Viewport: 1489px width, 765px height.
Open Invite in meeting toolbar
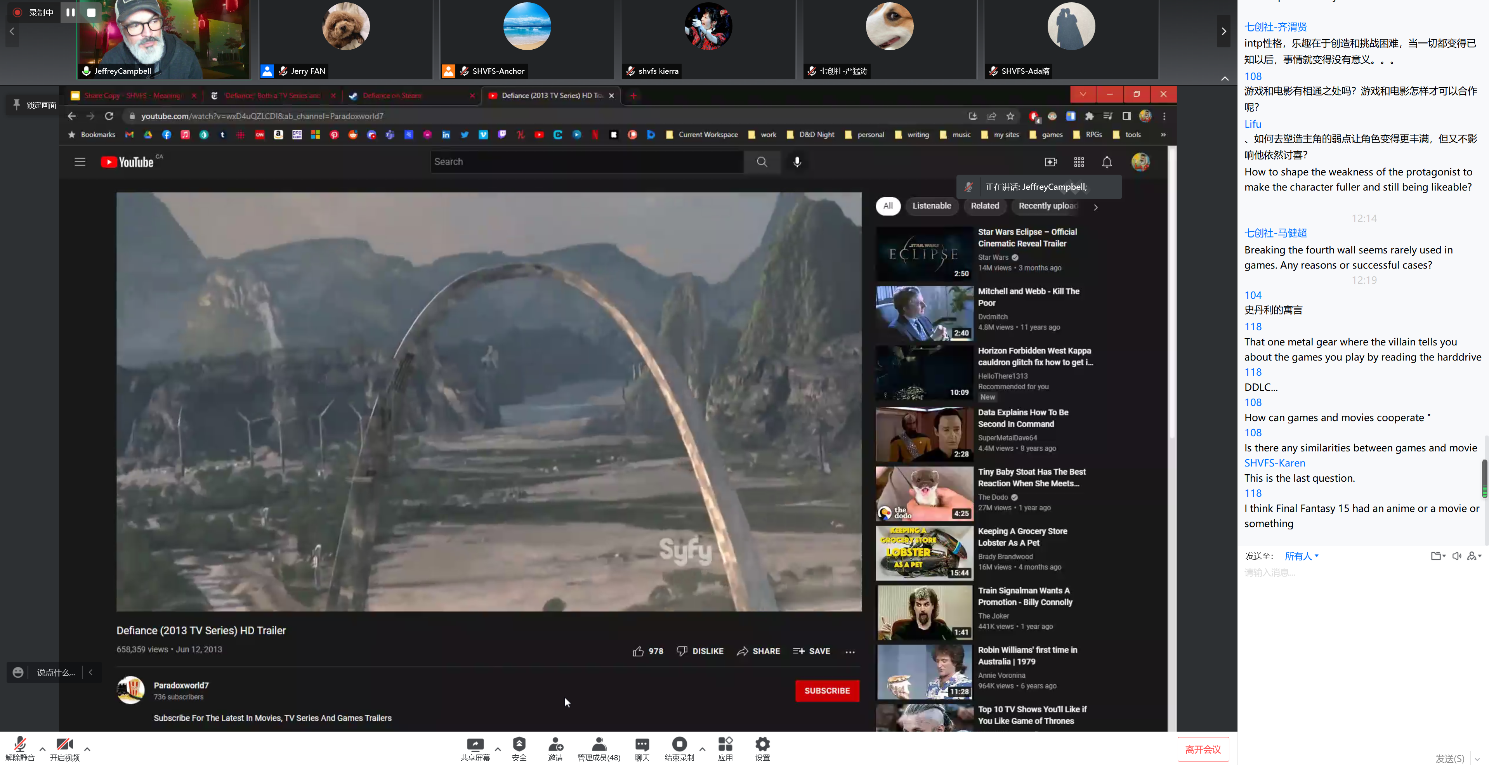click(x=555, y=749)
